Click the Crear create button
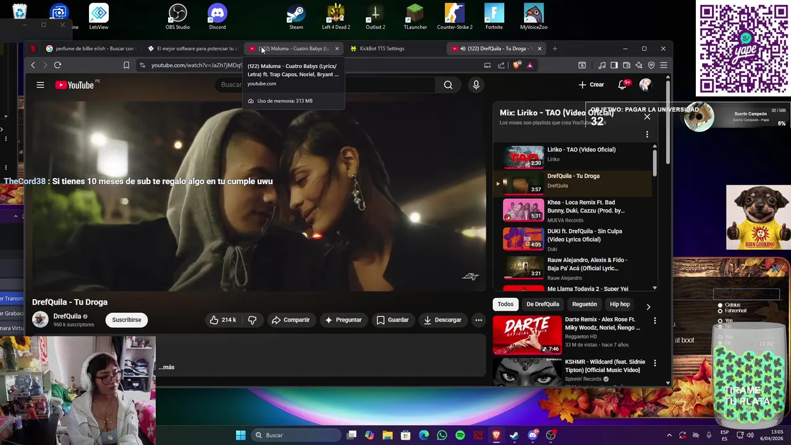Image resolution: width=791 pixels, height=445 pixels. click(x=591, y=85)
